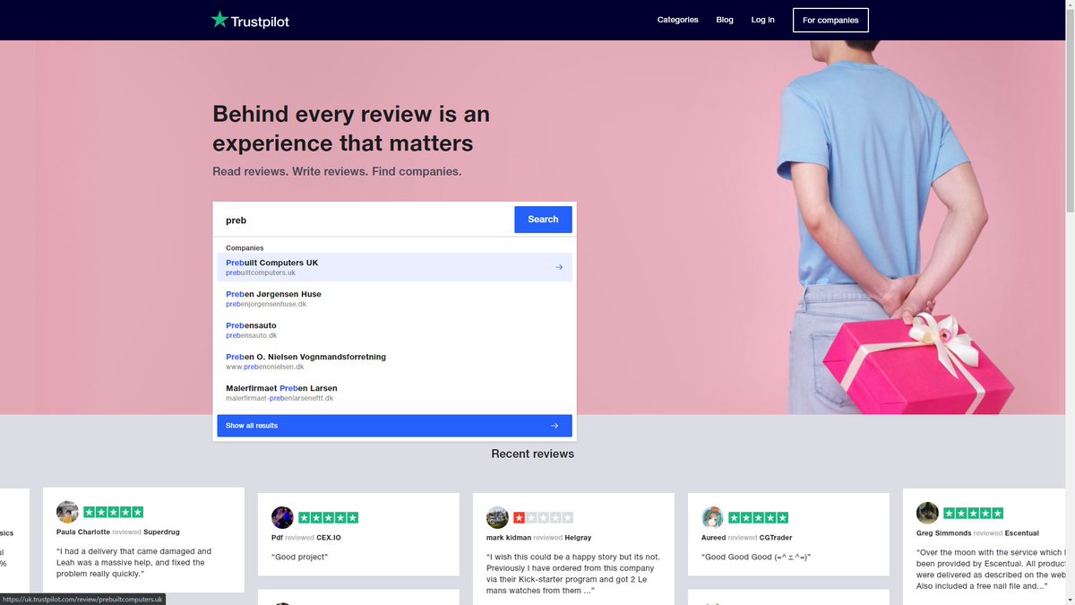Click Aureed reviewer name
This screenshot has width=1075, height=605.
(x=714, y=538)
